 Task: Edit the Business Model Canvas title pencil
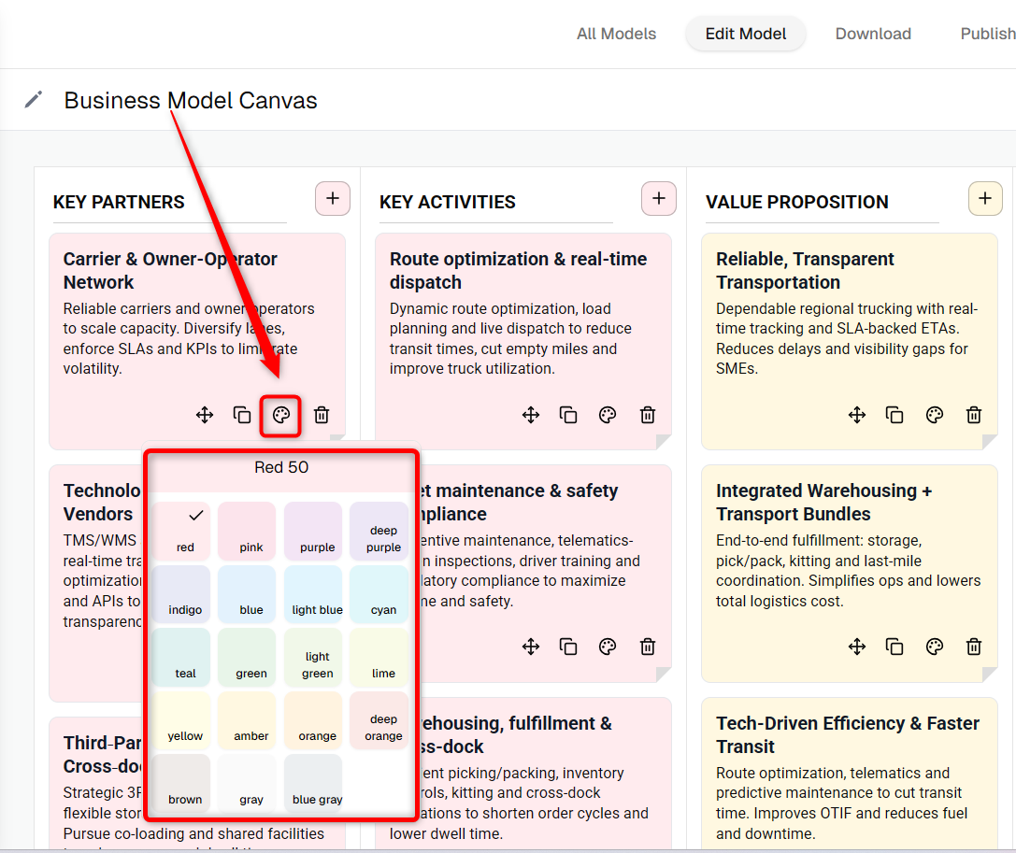pyautogui.click(x=34, y=100)
